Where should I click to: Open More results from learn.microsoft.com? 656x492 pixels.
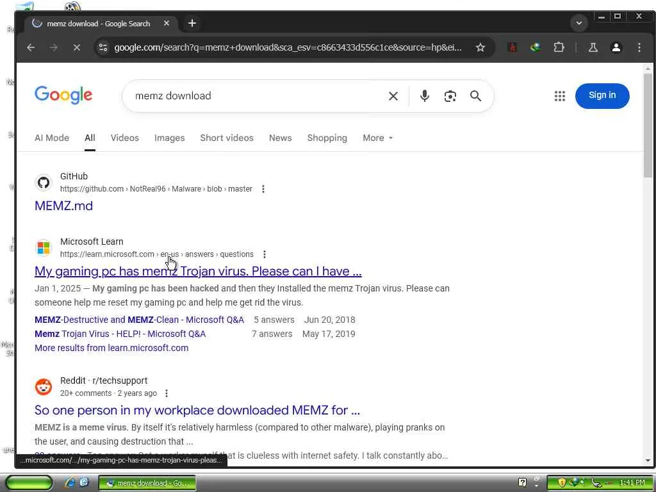click(x=111, y=348)
